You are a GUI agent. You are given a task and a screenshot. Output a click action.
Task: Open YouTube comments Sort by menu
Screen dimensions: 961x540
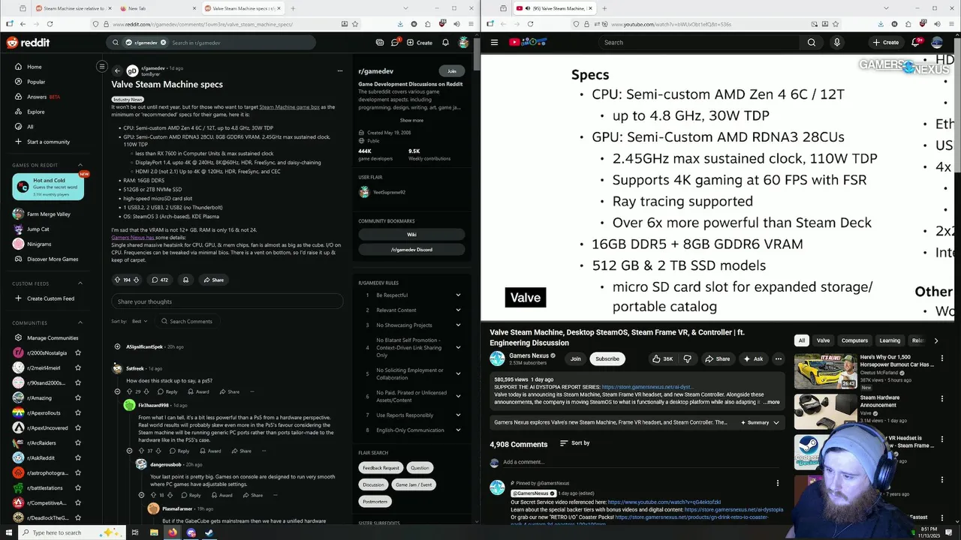[575, 443]
